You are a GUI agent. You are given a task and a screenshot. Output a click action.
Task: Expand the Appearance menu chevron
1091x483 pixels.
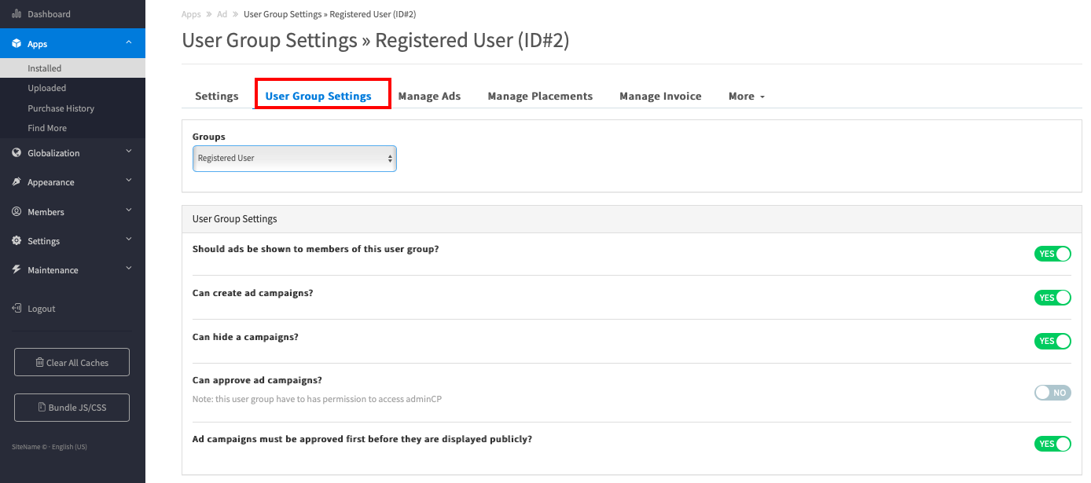(129, 180)
